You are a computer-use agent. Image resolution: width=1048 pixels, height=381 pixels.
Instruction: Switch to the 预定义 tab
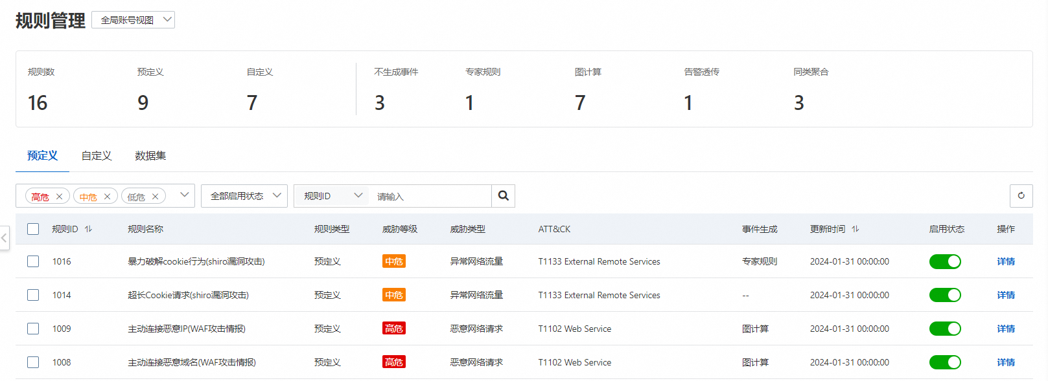[x=42, y=156]
